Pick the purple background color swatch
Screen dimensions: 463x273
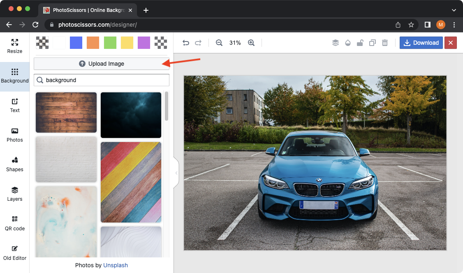pos(144,43)
